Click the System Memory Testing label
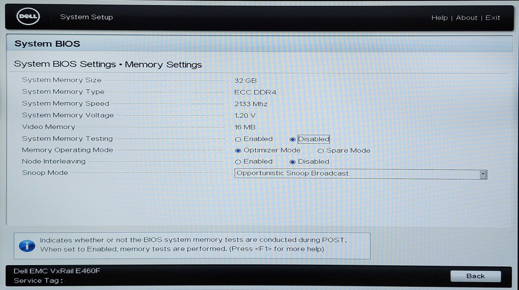 tap(67, 139)
